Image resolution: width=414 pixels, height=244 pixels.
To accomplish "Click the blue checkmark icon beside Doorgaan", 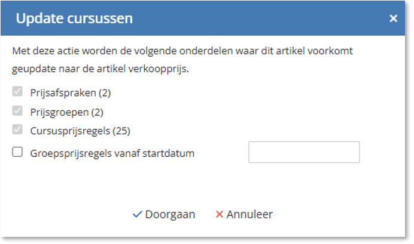I will click(137, 214).
